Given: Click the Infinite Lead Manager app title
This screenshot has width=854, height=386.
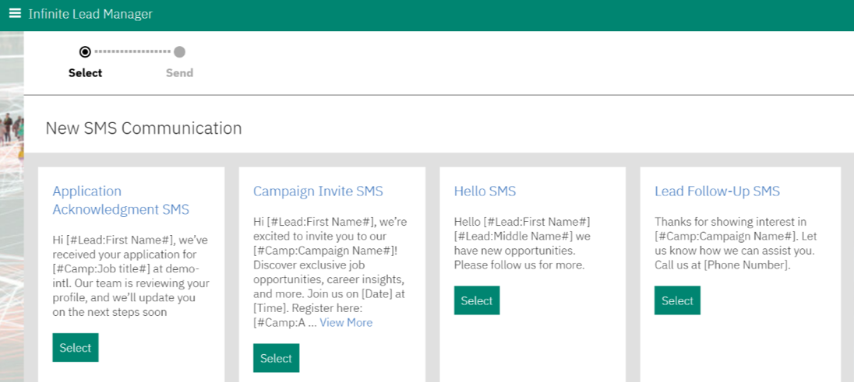Looking at the screenshot, I should 90,14.
